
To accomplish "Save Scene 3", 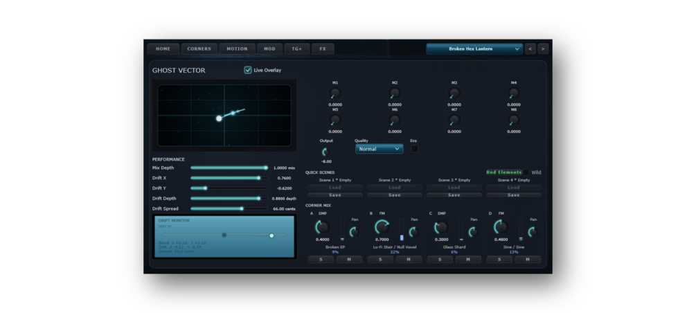I will 454,195.
